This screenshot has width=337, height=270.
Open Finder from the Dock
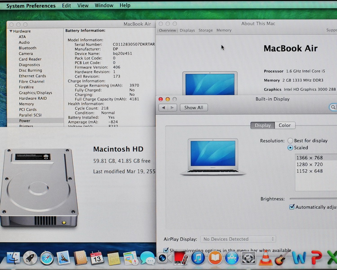[13, 257]
